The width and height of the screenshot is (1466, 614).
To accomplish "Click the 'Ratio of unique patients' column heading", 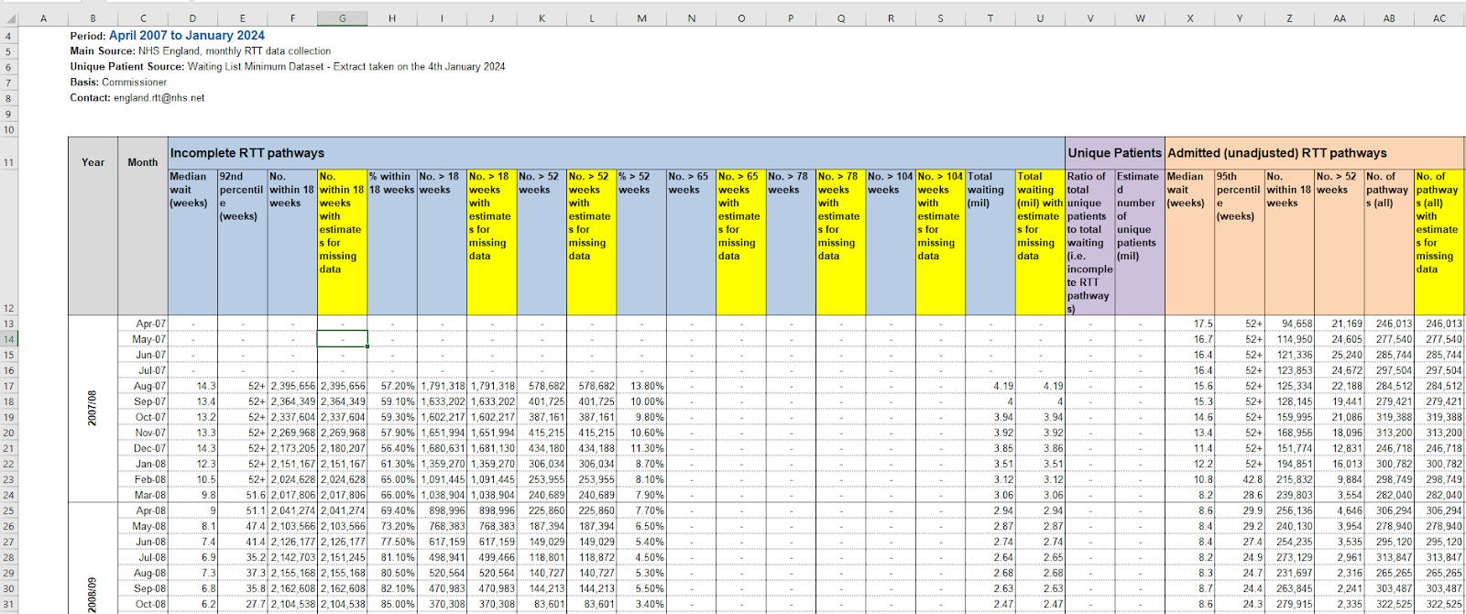I will tap(1089, 242).
